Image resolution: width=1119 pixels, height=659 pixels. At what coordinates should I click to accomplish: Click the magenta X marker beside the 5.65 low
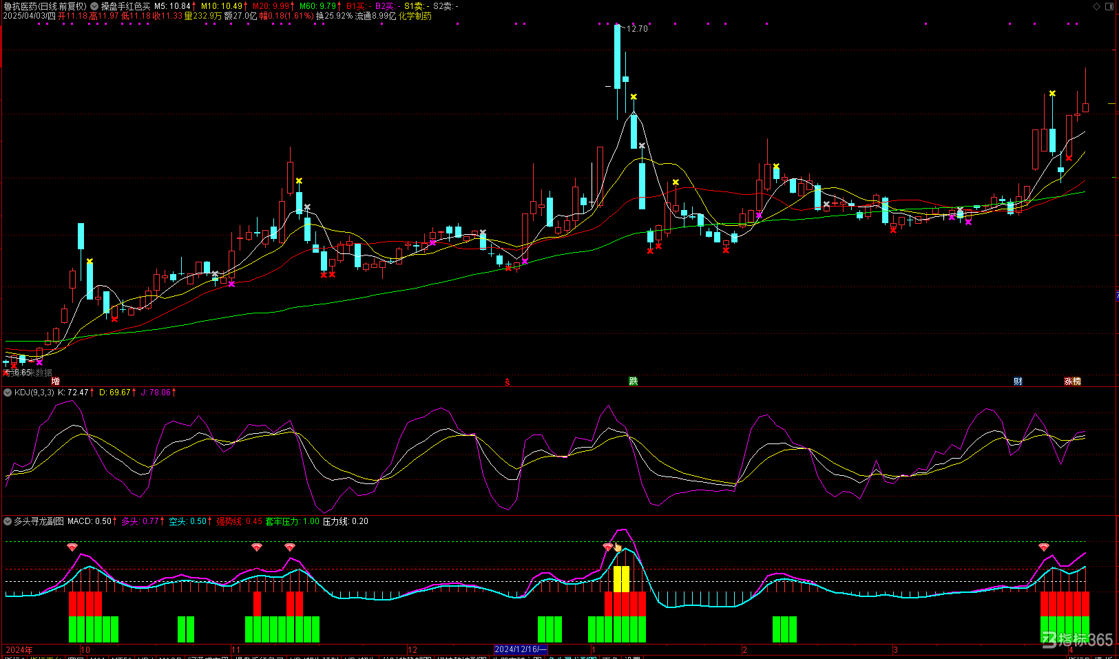pos(39,362)
